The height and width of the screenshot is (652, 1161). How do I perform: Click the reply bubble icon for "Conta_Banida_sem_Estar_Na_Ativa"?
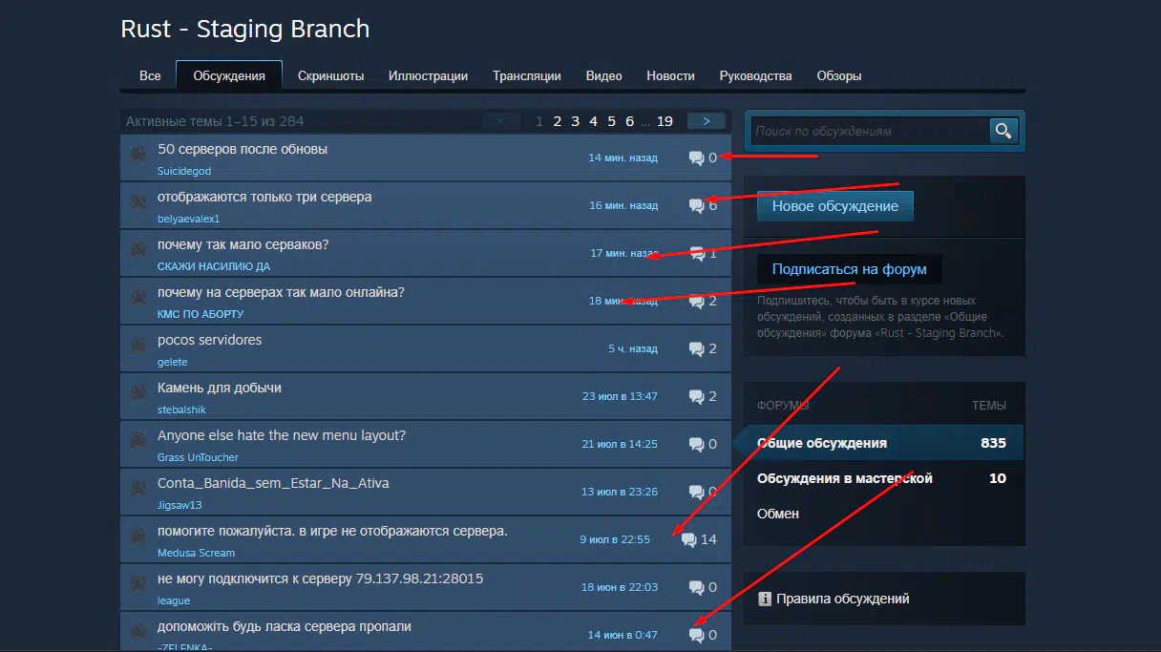[696, 493]
